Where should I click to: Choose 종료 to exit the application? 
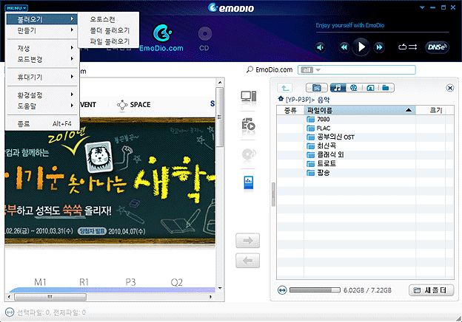pos(41,123)
